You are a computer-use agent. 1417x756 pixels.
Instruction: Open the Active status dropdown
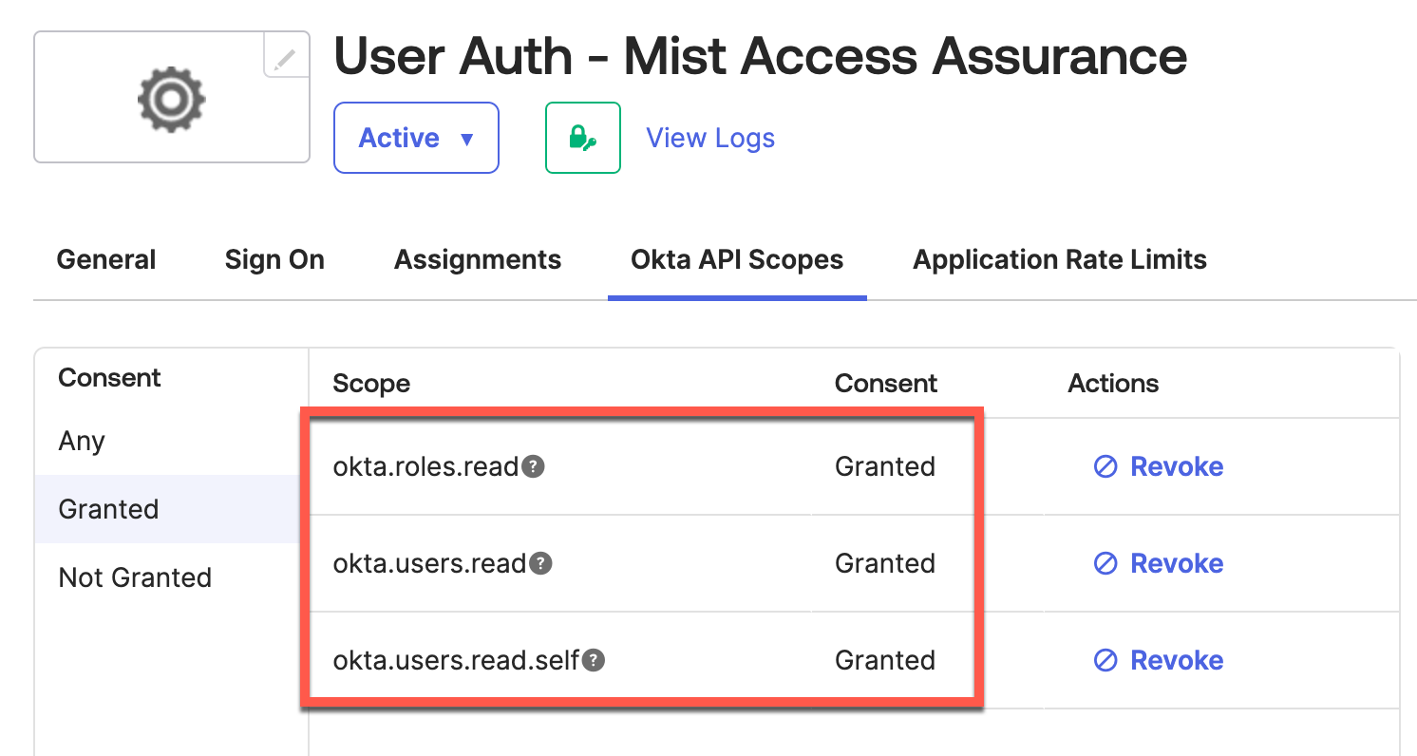[x=416, y=138]
